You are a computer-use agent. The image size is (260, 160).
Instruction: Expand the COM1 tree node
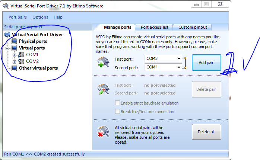[x=14, y=55]
